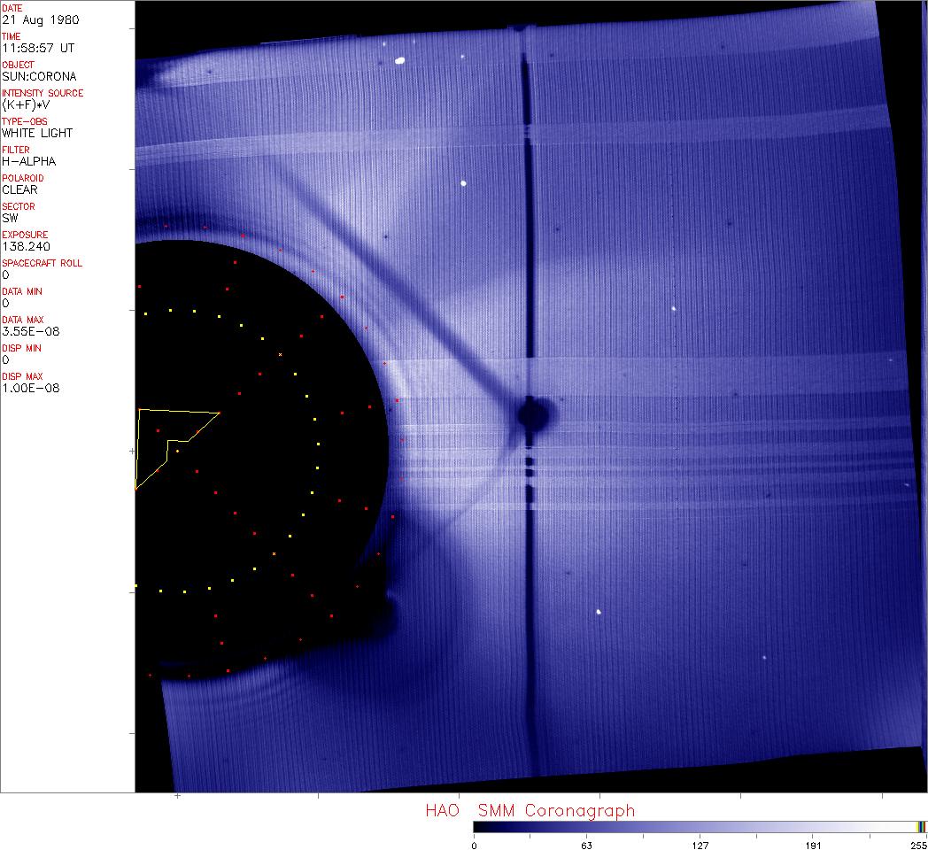Select the SUN:CORONA object value
Screen dimensions: 928x850
(39, 76)
